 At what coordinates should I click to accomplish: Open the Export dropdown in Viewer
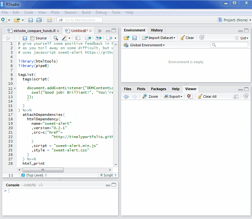coord(173,96)
